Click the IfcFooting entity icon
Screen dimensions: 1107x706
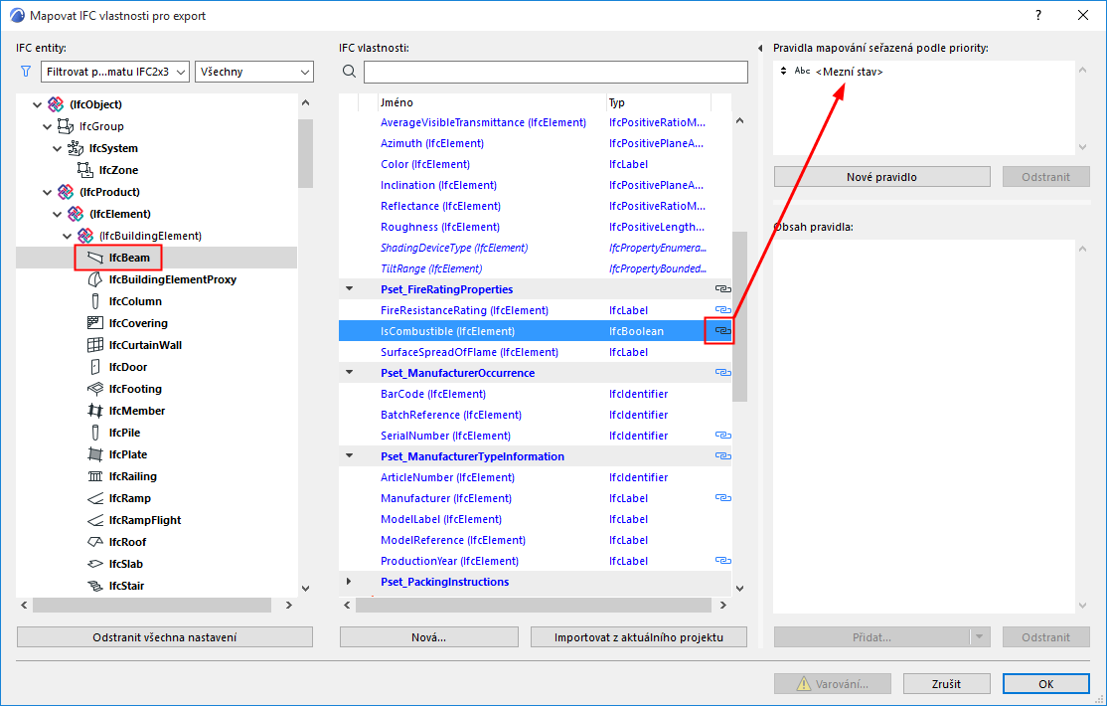click(x=95, y=389)
